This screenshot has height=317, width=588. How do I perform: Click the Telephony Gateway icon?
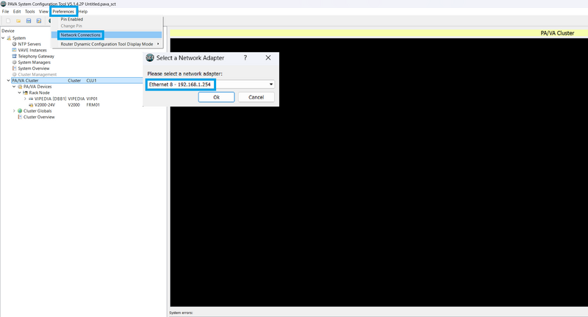[x=15, y=56]
